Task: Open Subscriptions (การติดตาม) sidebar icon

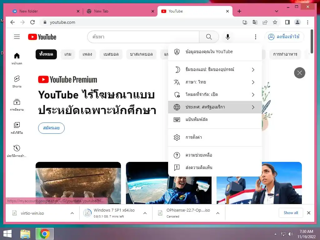Action: (x=17, y=105)
